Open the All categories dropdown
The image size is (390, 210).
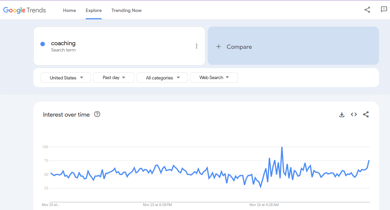[x=162, y=77]
